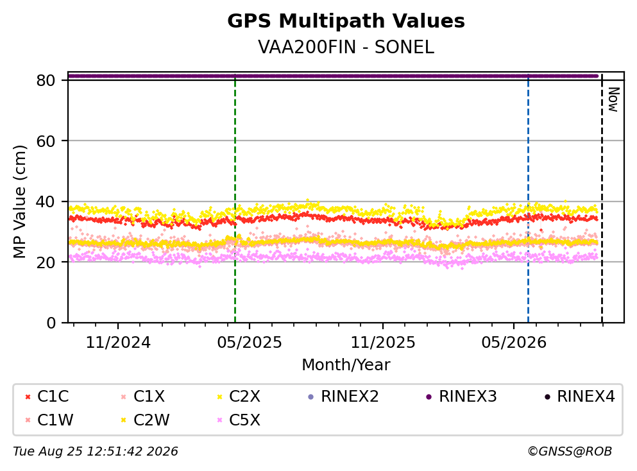The height and width of the screenshot is (471, 637).
Task: Select the RINEX3 legend label
Action: [x=468, y=397]
